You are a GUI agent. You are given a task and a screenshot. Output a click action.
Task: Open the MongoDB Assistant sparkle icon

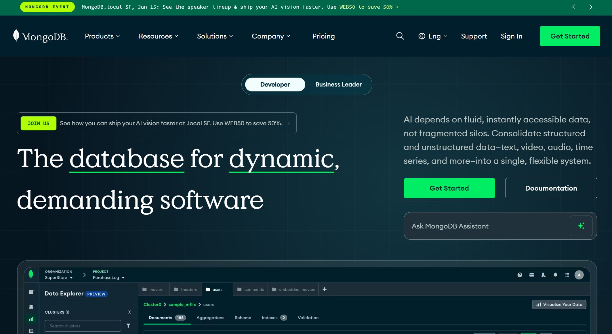[581, 226]
